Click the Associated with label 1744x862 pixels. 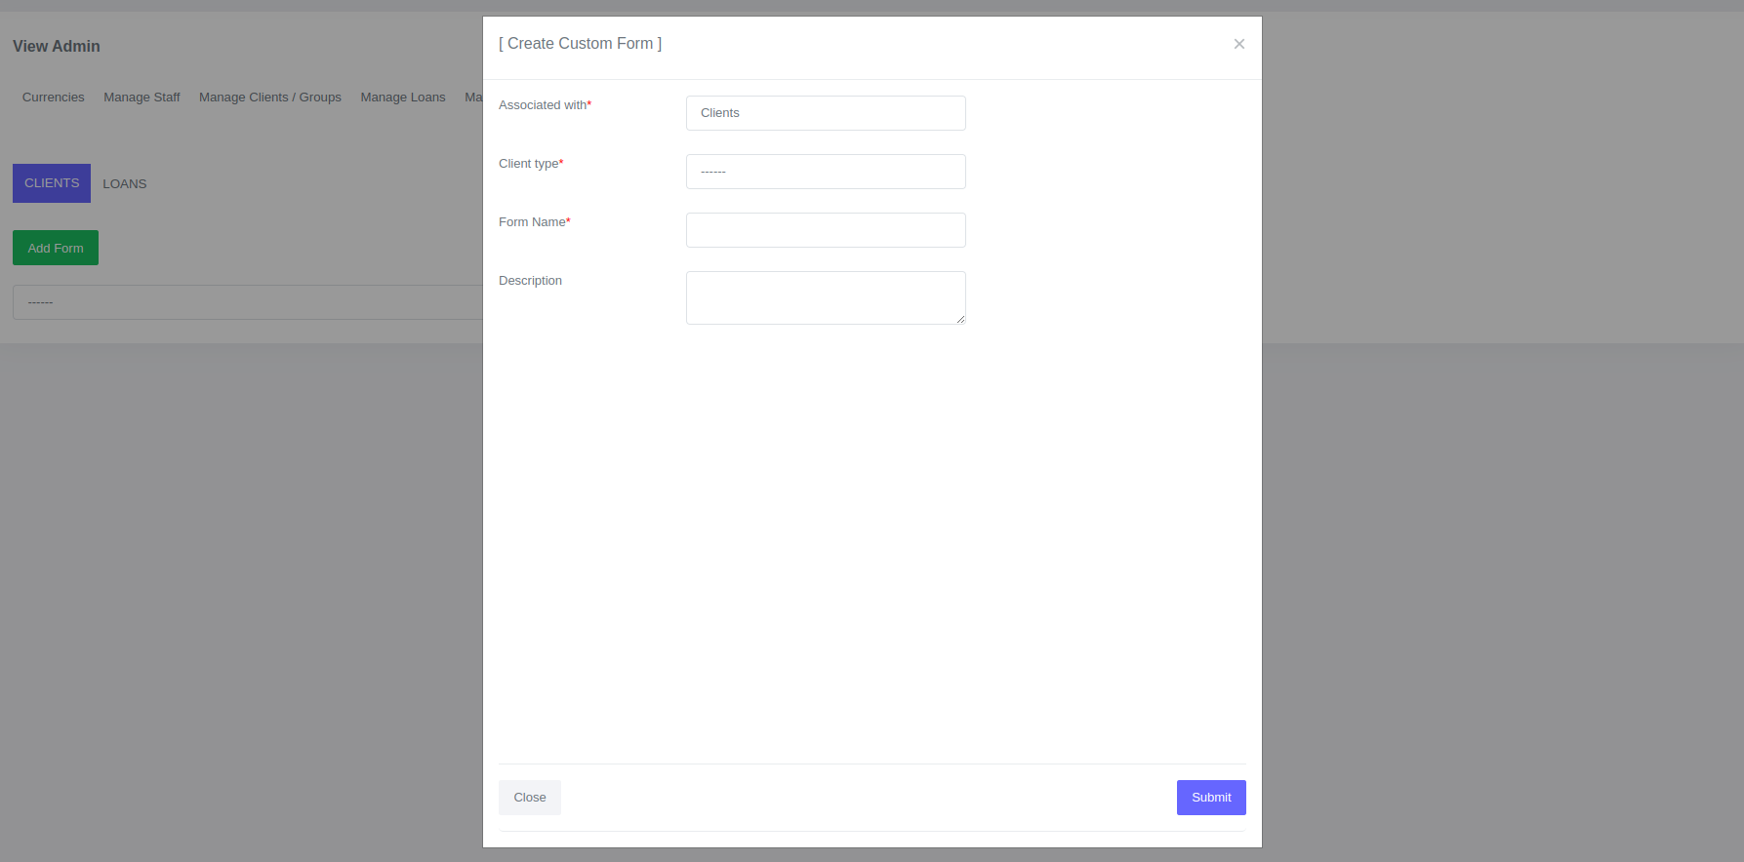tap(543, 105)
